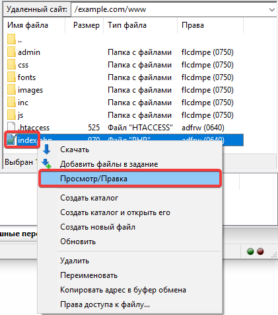Viewport: 278px width, 315px height.
Task: Click the js folder name
Action: pyautogui.click(x=20, y=115)
